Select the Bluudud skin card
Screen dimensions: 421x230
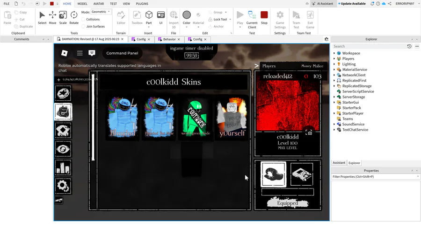(123, 118)
